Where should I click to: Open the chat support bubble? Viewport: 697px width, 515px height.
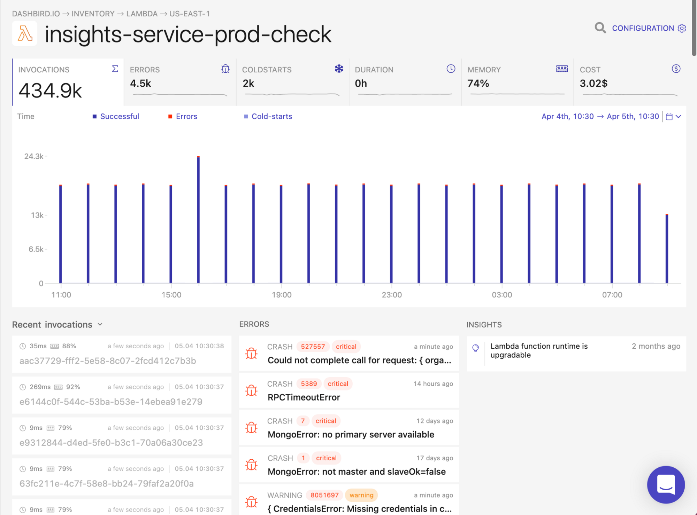click(x=665, y=484)
